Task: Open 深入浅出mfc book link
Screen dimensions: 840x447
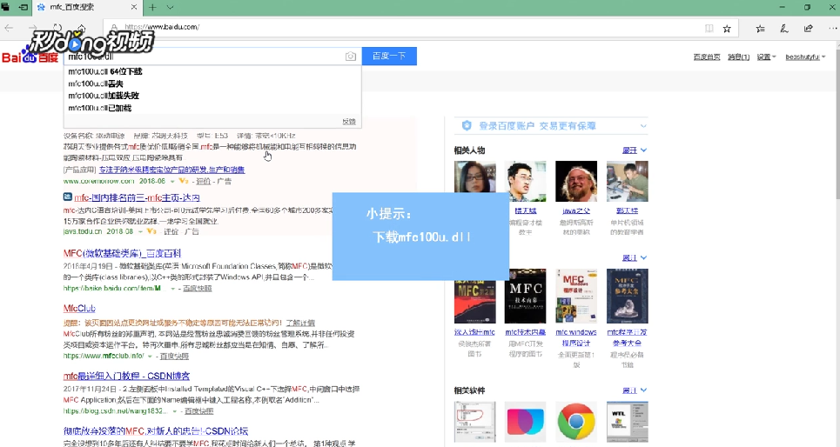Action: (474, 332)
